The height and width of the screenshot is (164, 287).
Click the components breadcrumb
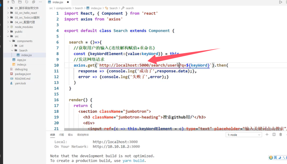point(64,8)
